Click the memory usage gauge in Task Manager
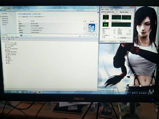 pyautogui.click(x=105, y=24)
